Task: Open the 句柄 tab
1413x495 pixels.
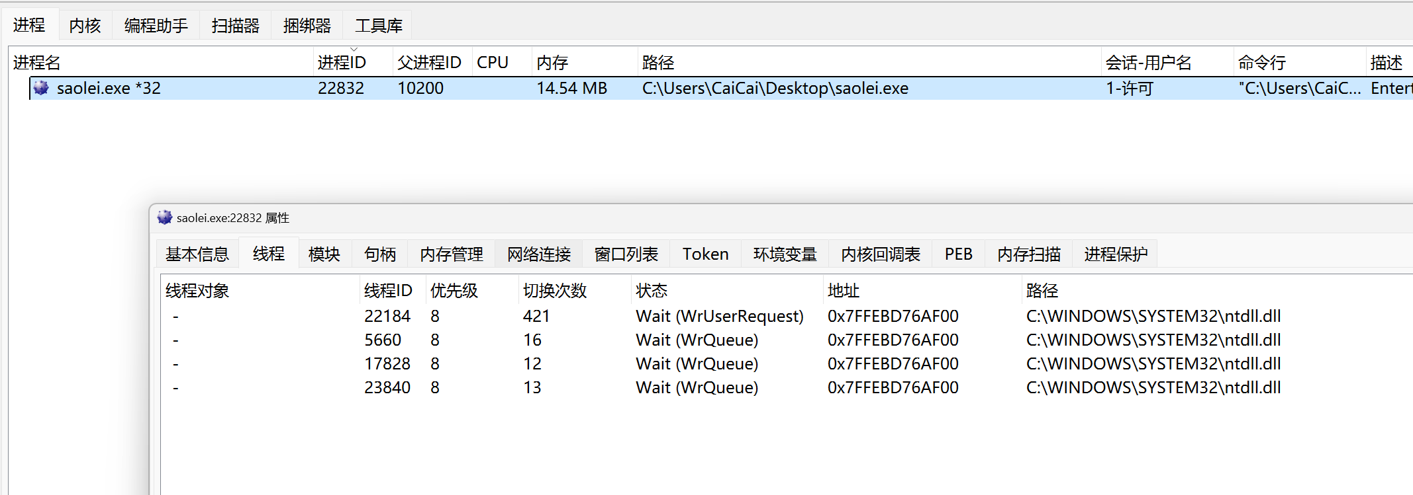Action: [x=379, y=254]
